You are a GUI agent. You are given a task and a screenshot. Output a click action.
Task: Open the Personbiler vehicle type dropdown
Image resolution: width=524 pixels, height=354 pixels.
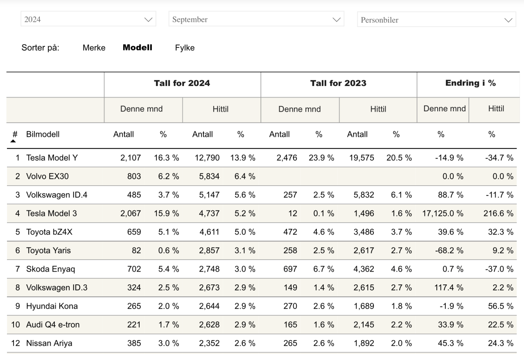[436, 20]
